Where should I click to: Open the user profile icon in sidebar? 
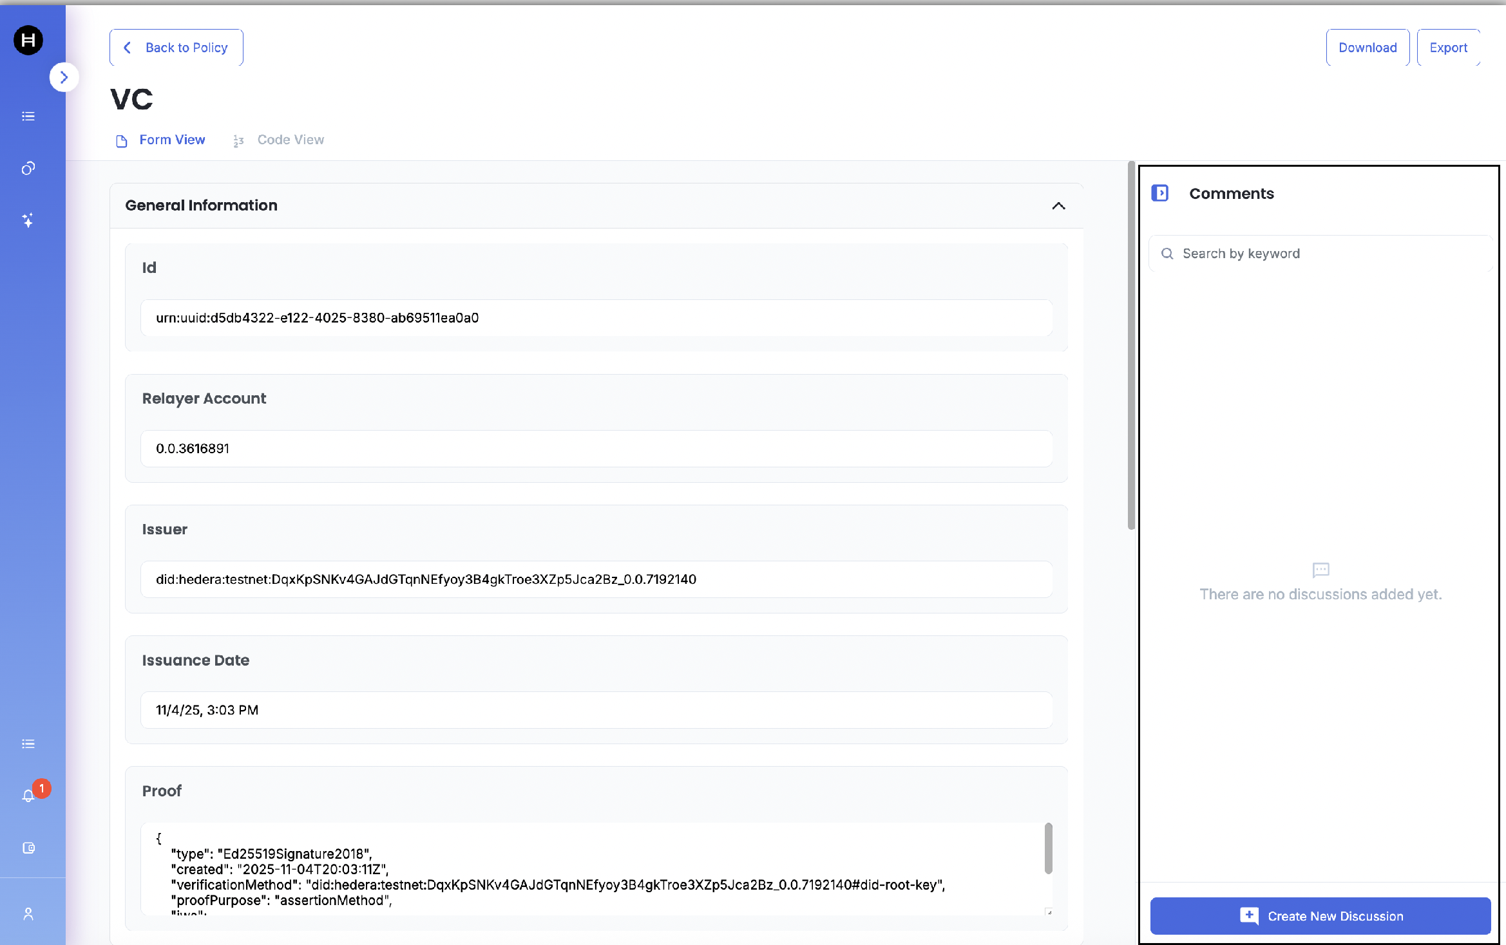pyautogui.click(x=28, y=914)
